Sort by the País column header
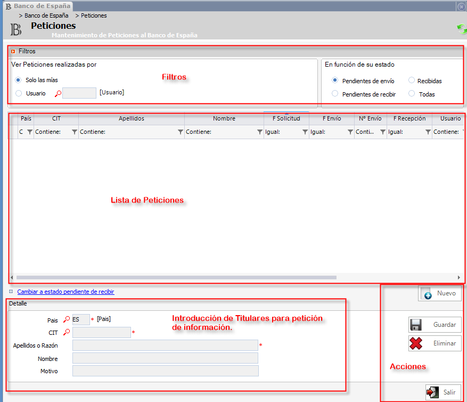Viewport: 467px width, 402px height. pos(26,118)
